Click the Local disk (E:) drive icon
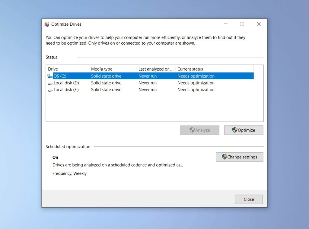309x229 pixels. 50,83
